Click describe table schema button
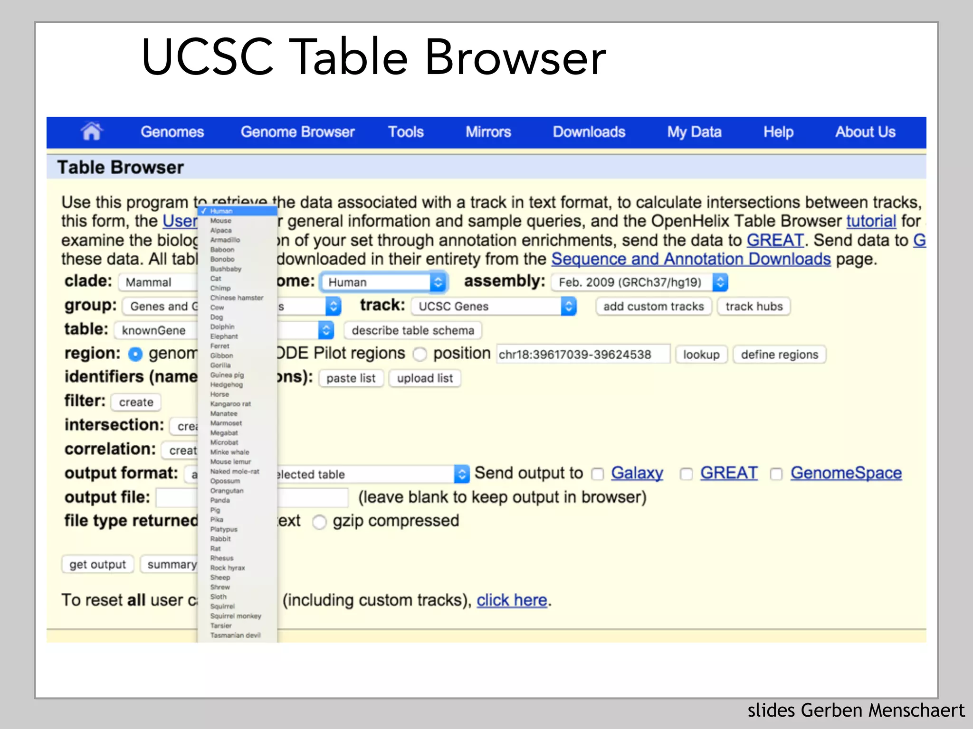 pyautogui.click(x=413, y=330)
